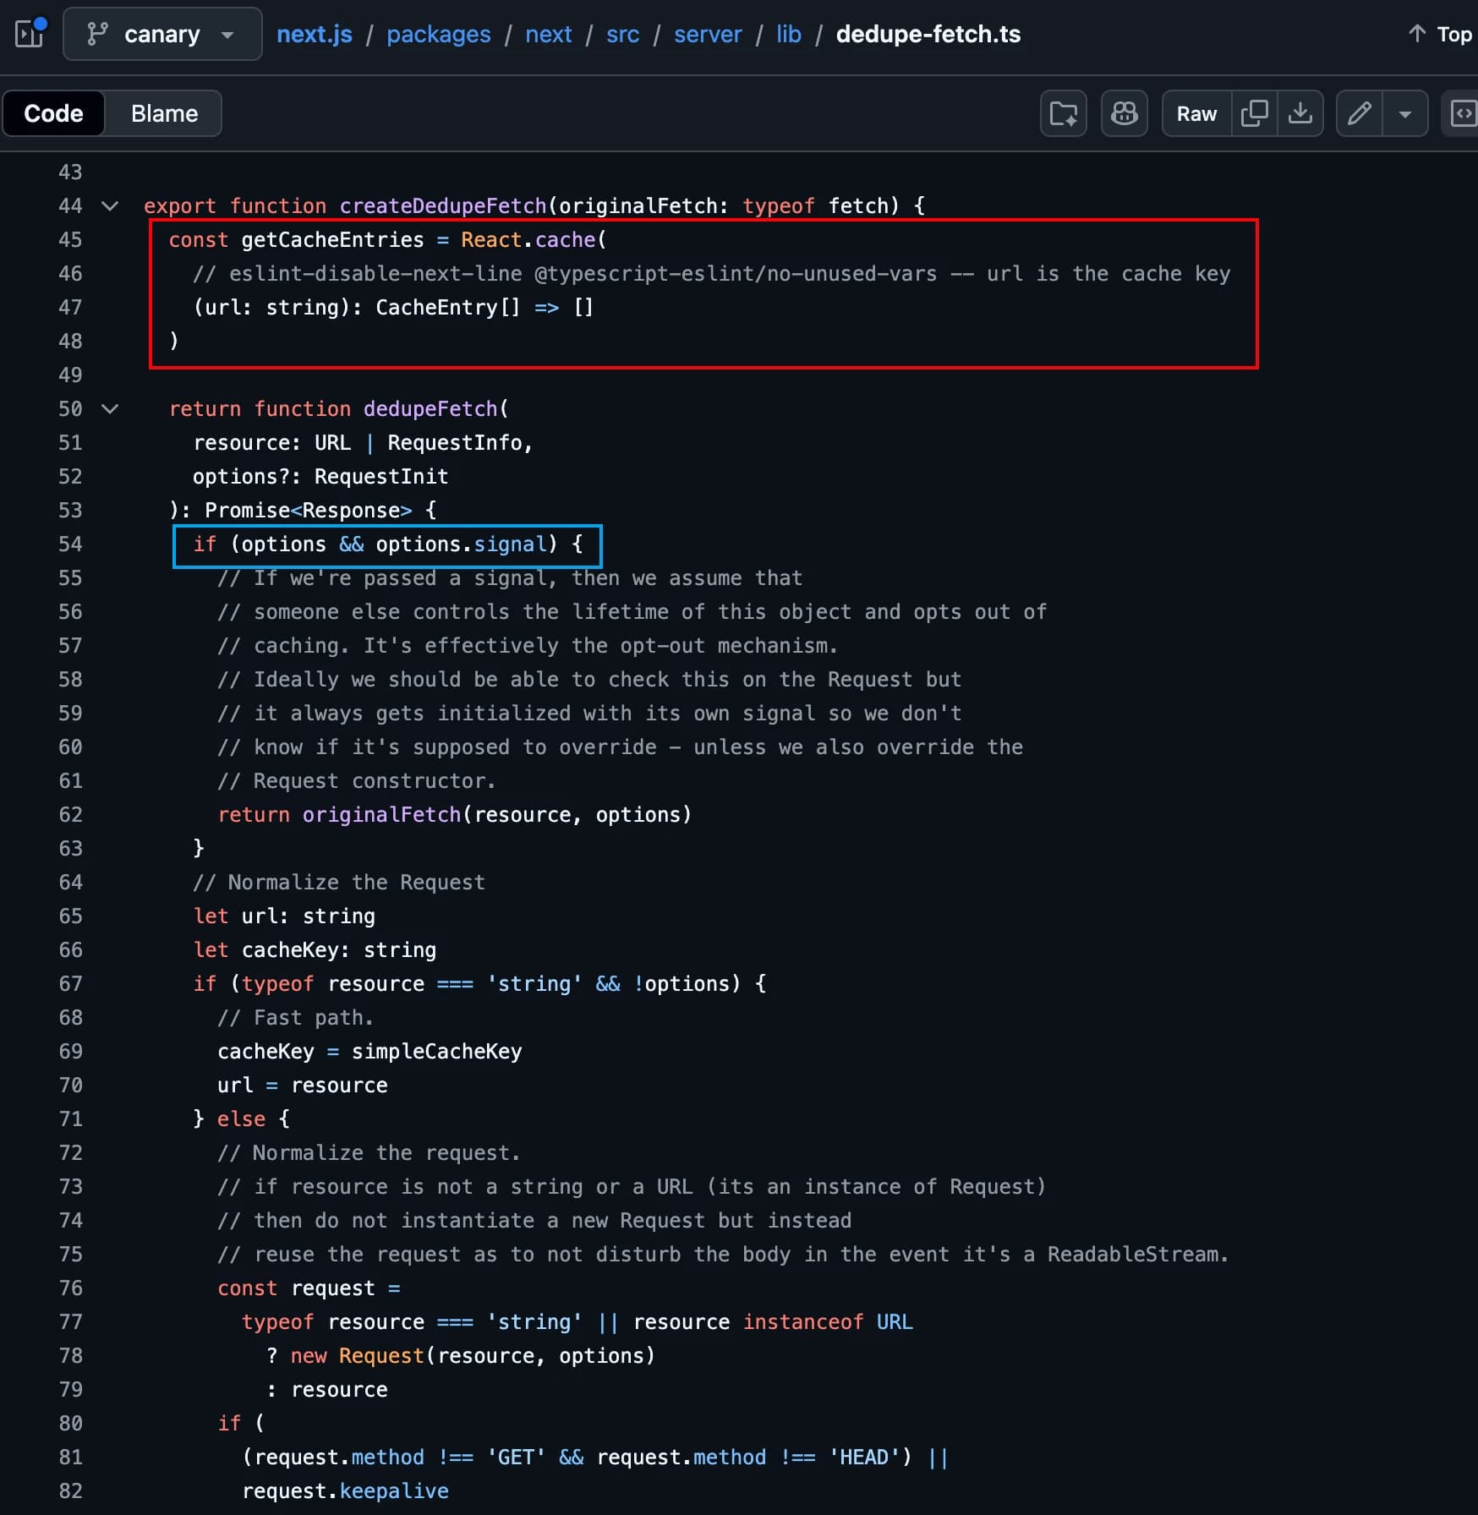Screen dimensions: 1478x1515
Task: Edit dedupe-fetch.ts with the pencil icon
Action: 1360,112
